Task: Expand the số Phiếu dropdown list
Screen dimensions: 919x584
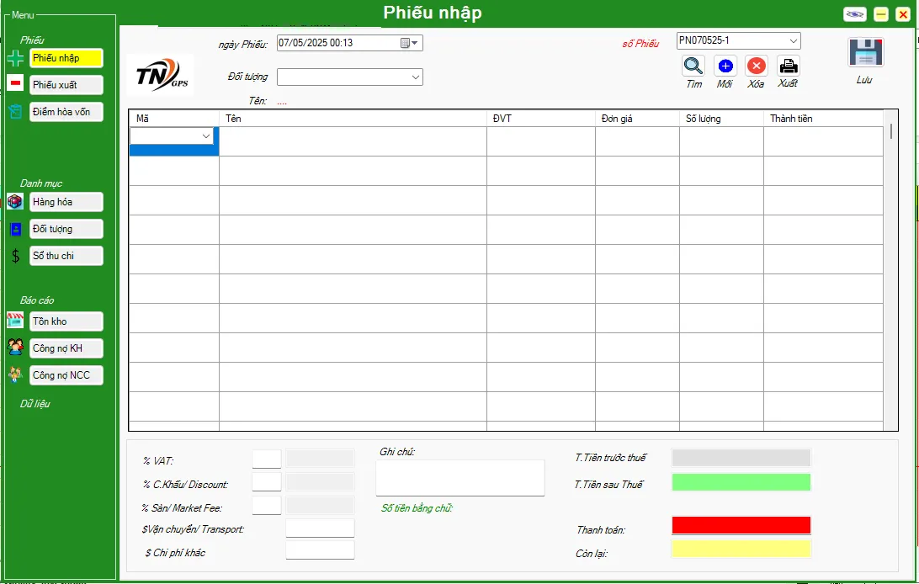Action: (x=793, y=40)
